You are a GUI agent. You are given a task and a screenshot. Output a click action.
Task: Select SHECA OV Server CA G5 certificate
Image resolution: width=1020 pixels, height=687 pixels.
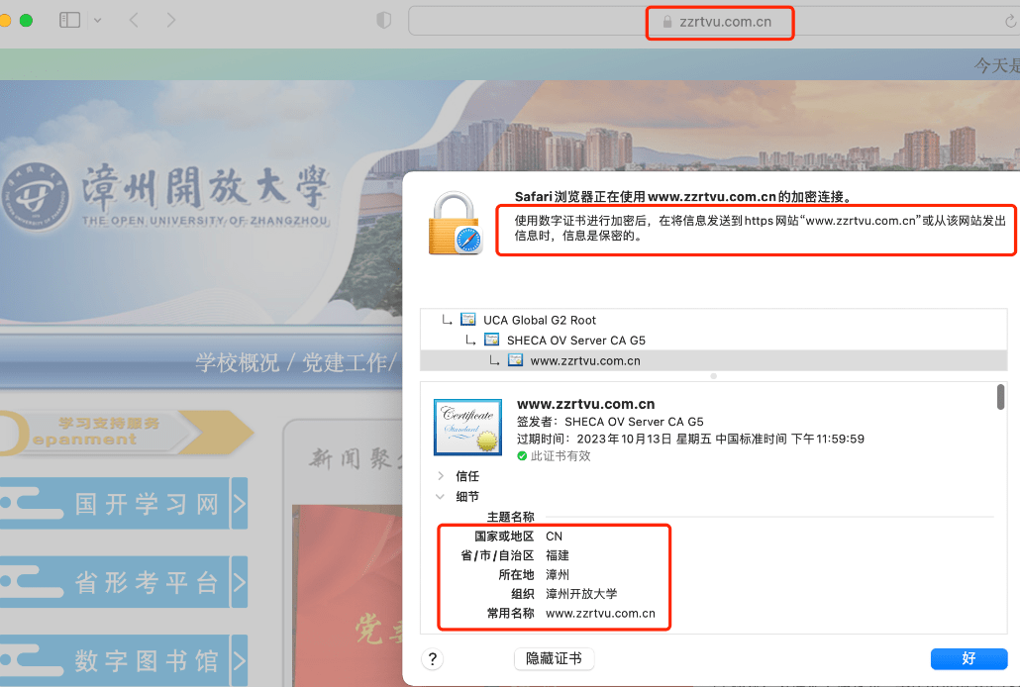tap(714, 341)
